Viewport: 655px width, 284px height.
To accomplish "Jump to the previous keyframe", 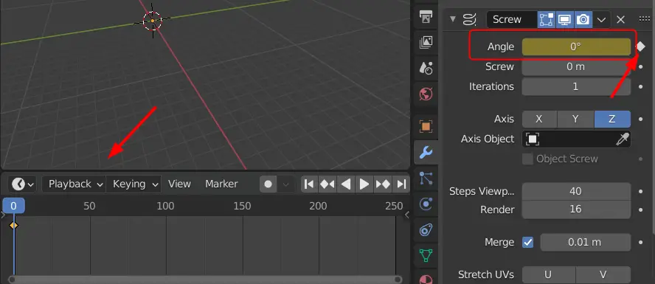I will point(327,184).
